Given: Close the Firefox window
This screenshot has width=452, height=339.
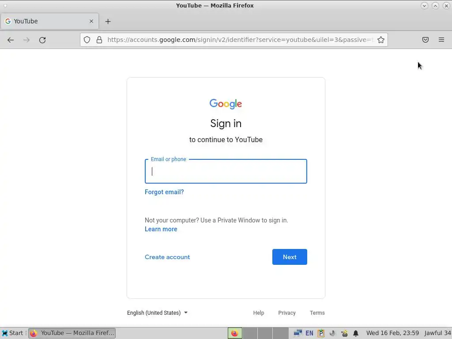Looking at the screenshot, I should coord(446,5).
